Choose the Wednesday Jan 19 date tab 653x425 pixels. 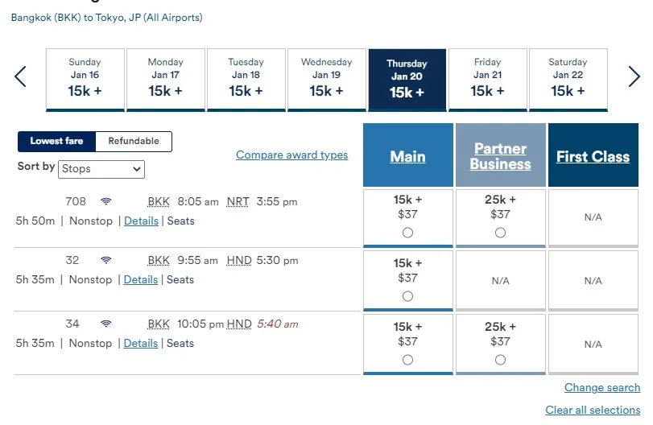click(x=327, y=80)
